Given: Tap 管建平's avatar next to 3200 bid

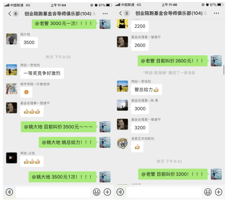Looking at the screenshot, I should coord(122,124).
